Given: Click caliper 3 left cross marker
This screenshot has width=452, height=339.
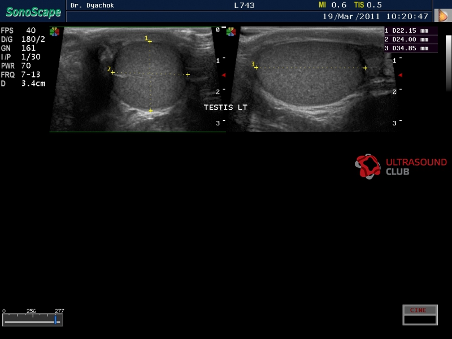Looking at the screenshot, I should pos(256,67).
